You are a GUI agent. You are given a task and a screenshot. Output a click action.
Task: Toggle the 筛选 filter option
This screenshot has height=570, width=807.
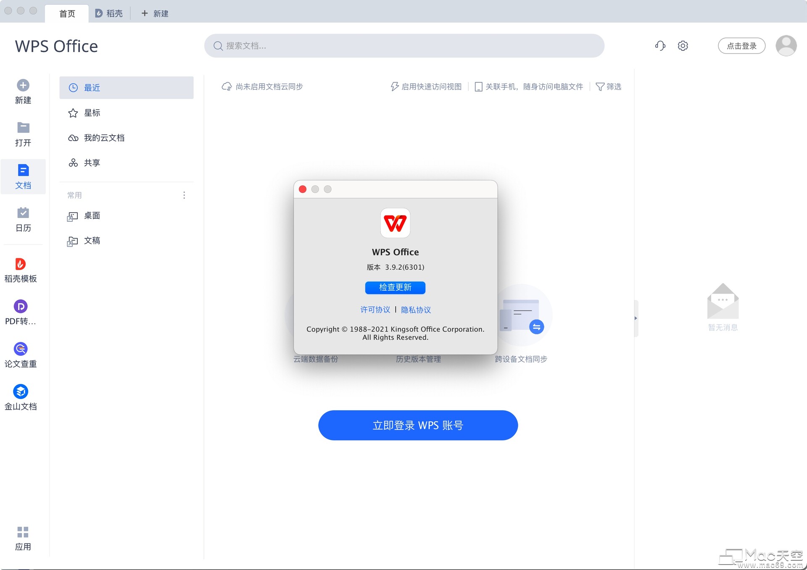608,87
